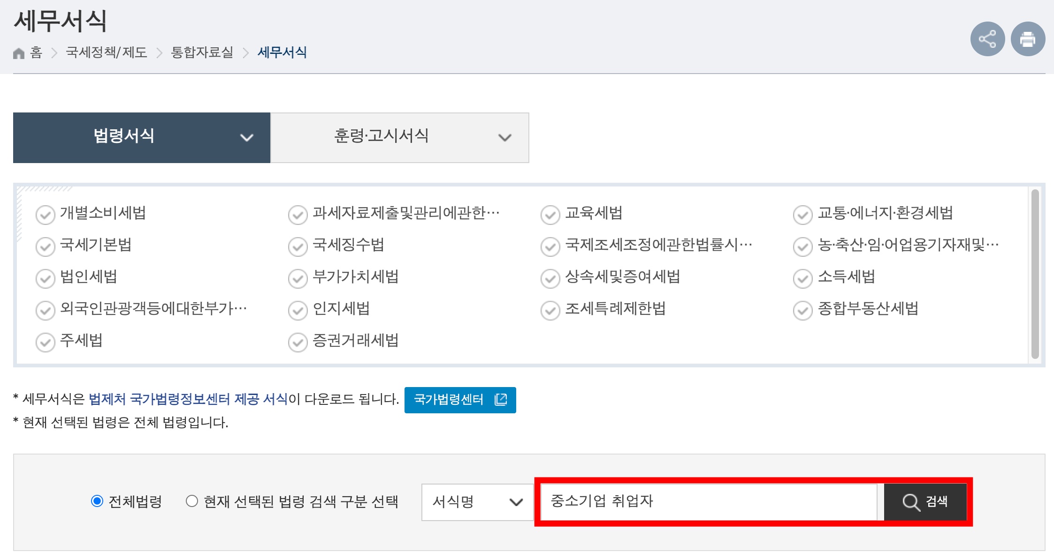Open 국세정책/제도 breadcrumb link
Viewport: 1054px width, 552px height.
tap(107, 52)
